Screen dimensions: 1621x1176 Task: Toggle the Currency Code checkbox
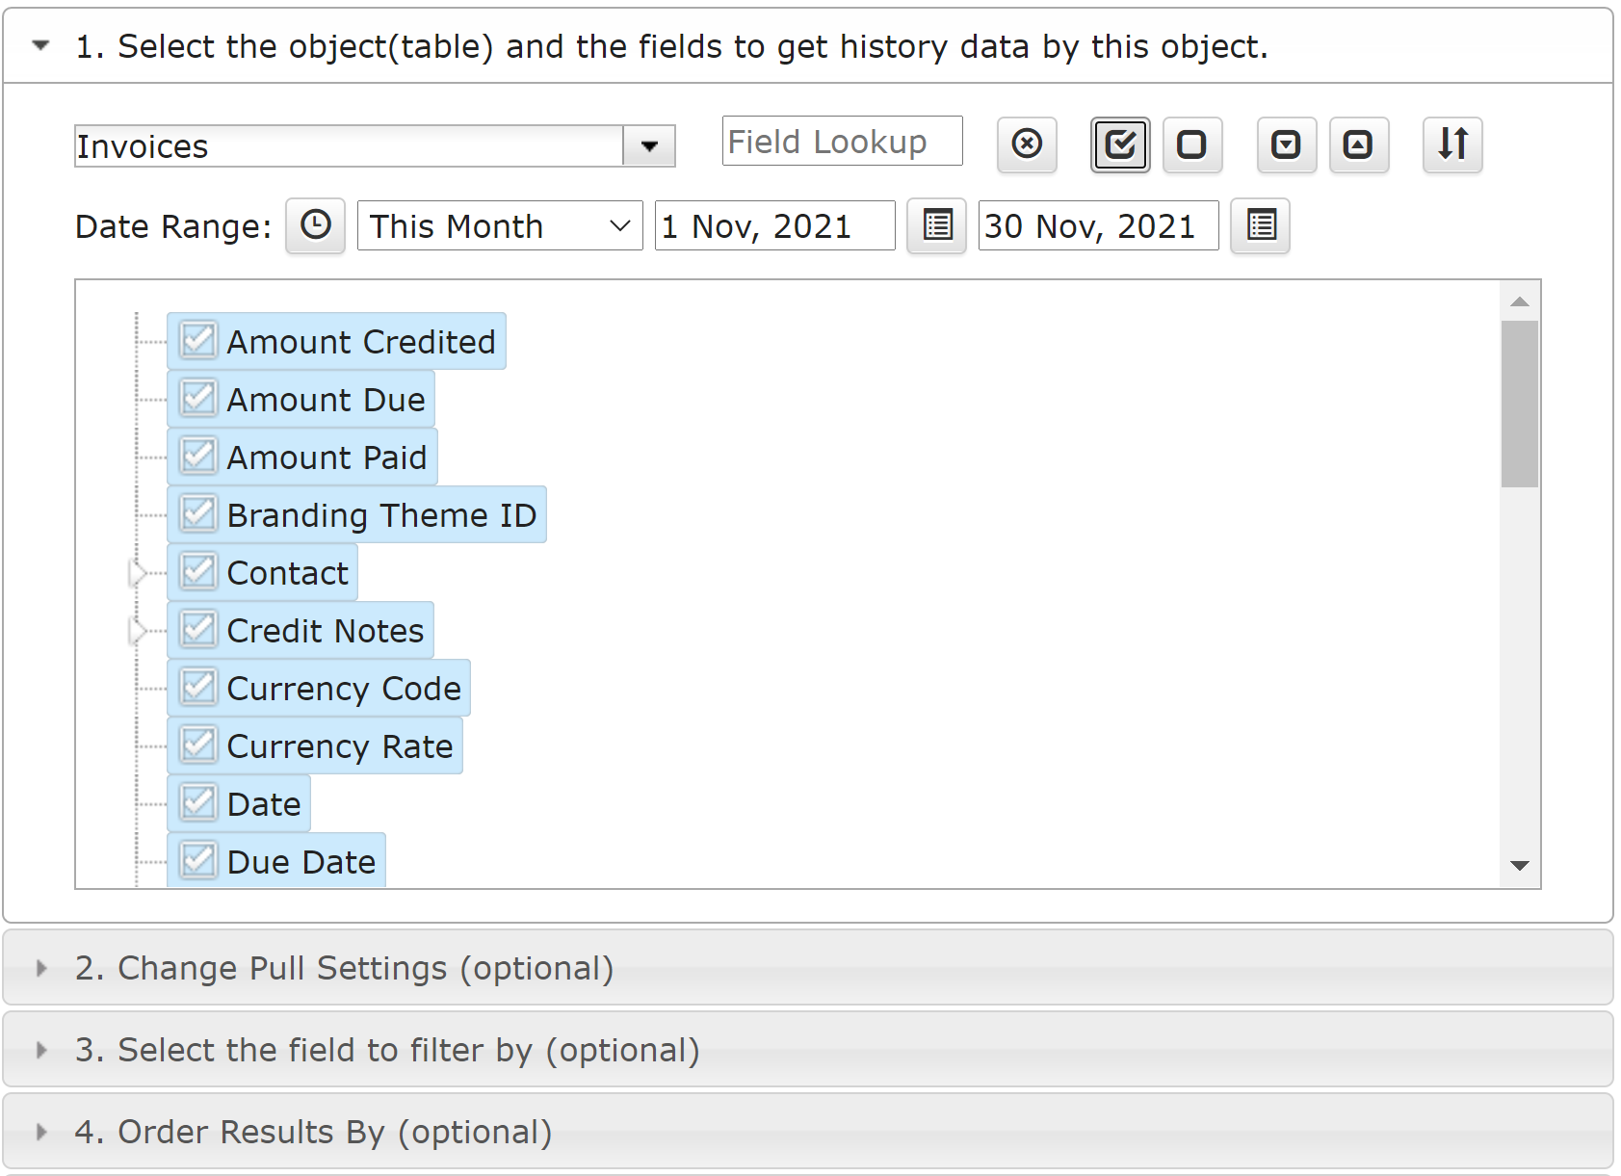point(198,687)
